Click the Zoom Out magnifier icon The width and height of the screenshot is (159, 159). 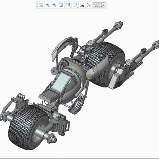pos(54,5)
